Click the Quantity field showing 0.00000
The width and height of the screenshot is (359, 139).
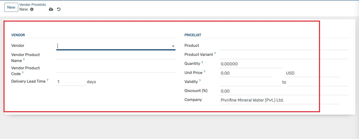[x=251, y=64]
